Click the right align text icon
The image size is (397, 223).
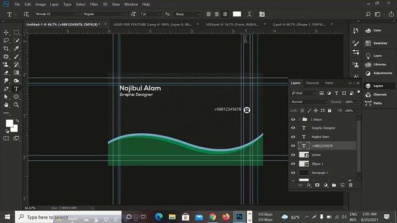[225, 14]
